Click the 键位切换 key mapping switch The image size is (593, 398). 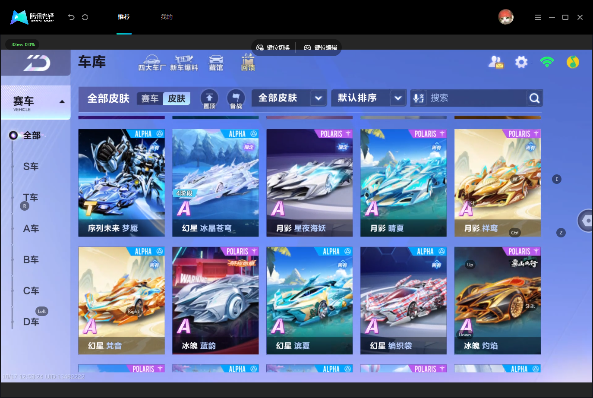pyautogui.click(x=273, y=47)
